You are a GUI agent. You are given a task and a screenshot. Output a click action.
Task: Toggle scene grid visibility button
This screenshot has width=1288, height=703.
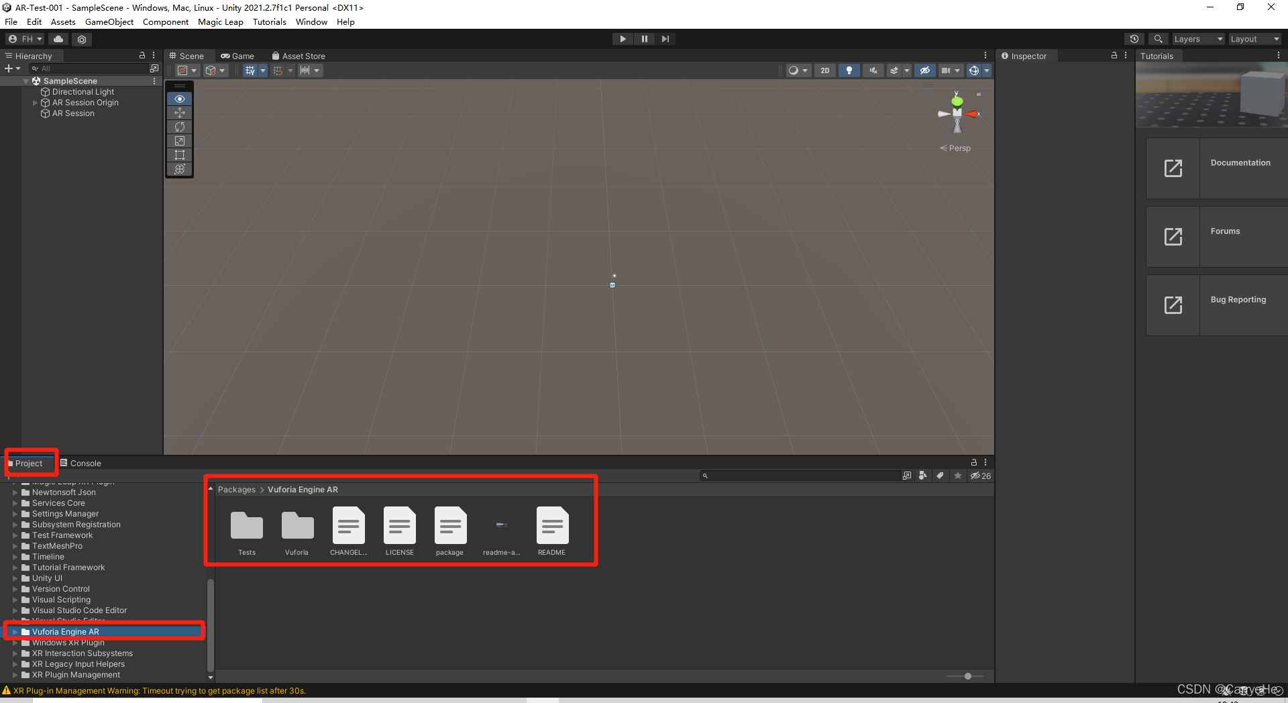point(250,70)
